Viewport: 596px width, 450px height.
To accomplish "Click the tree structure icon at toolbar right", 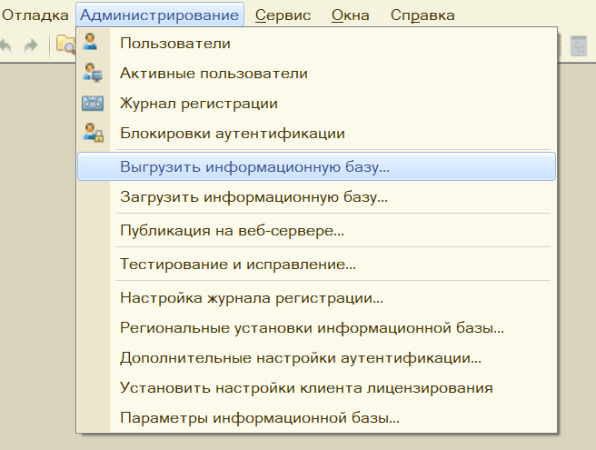I will point(579,46).
